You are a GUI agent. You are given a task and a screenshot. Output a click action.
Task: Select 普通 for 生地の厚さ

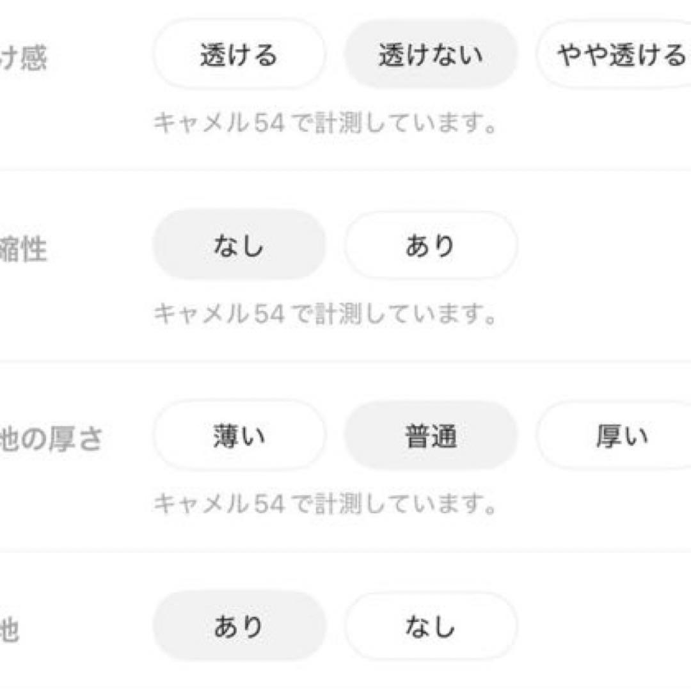[x=431, y=436]
